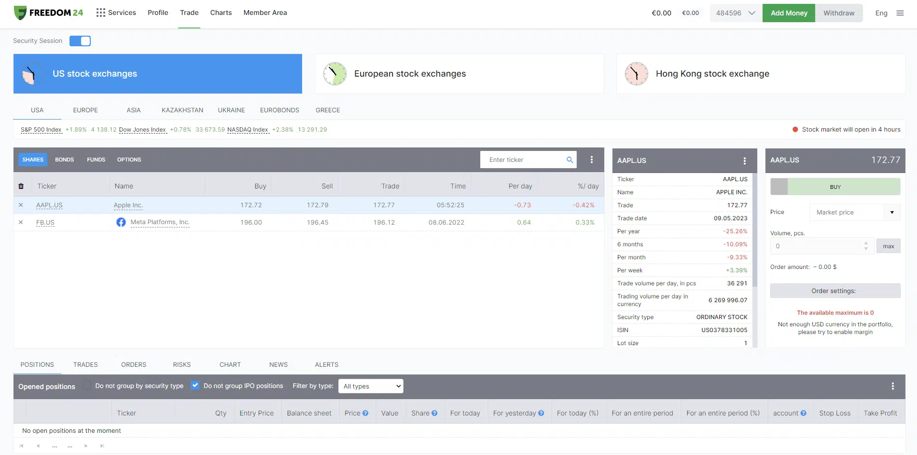Go to first page of positions

pyautogui.click(x=21, y=446)
